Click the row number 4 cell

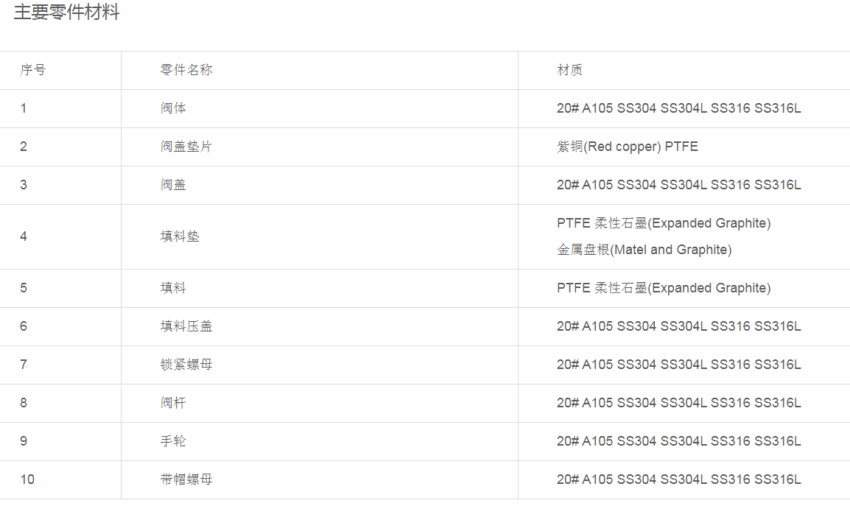24,236
